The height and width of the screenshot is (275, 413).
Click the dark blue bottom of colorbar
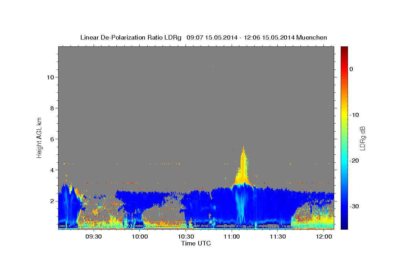[x=344, y=225]
